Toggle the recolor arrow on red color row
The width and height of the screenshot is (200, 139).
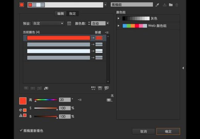point(93,38)
